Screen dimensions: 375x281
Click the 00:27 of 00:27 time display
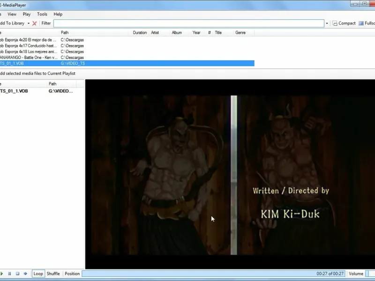(330, 274)
